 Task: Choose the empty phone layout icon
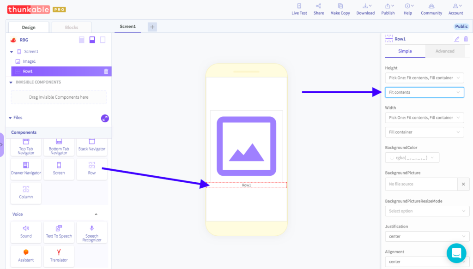103,40
